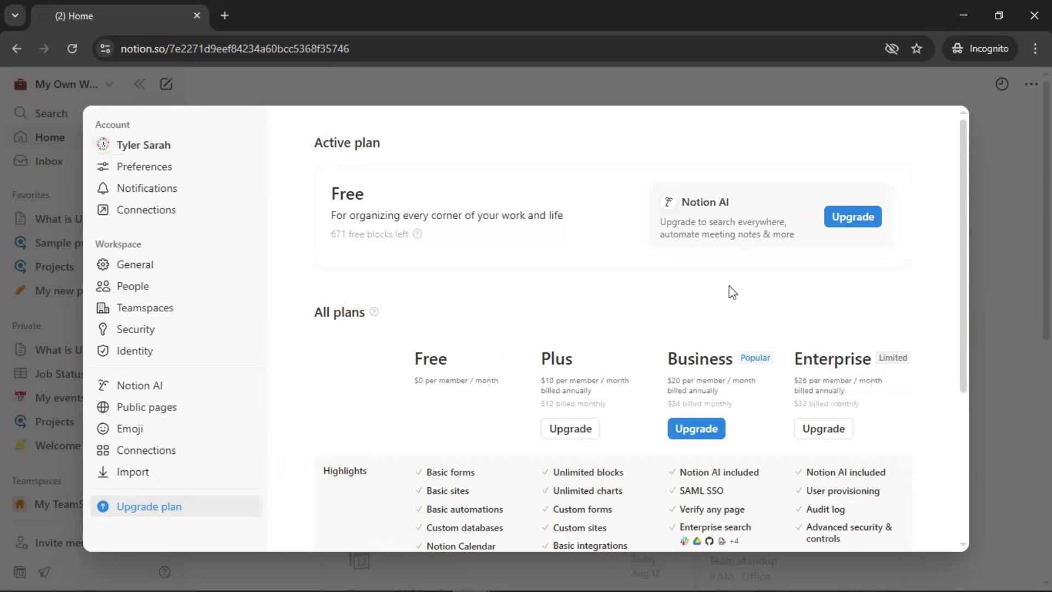Click Upgrade button for Notion AI

(x=853, y=217)
